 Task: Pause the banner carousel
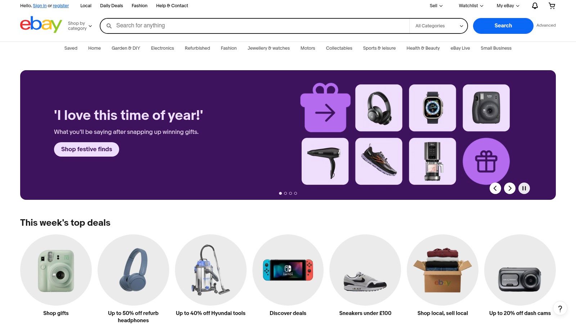coord(524,188)
